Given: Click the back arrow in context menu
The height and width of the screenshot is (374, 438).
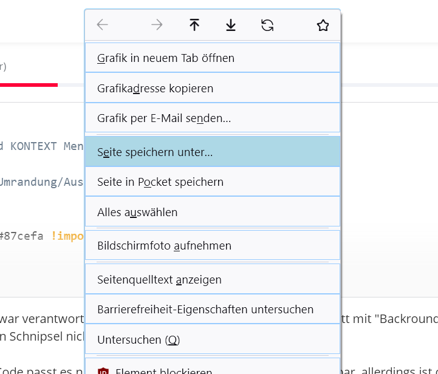Looking at the screenshot, I should [103, 25].
